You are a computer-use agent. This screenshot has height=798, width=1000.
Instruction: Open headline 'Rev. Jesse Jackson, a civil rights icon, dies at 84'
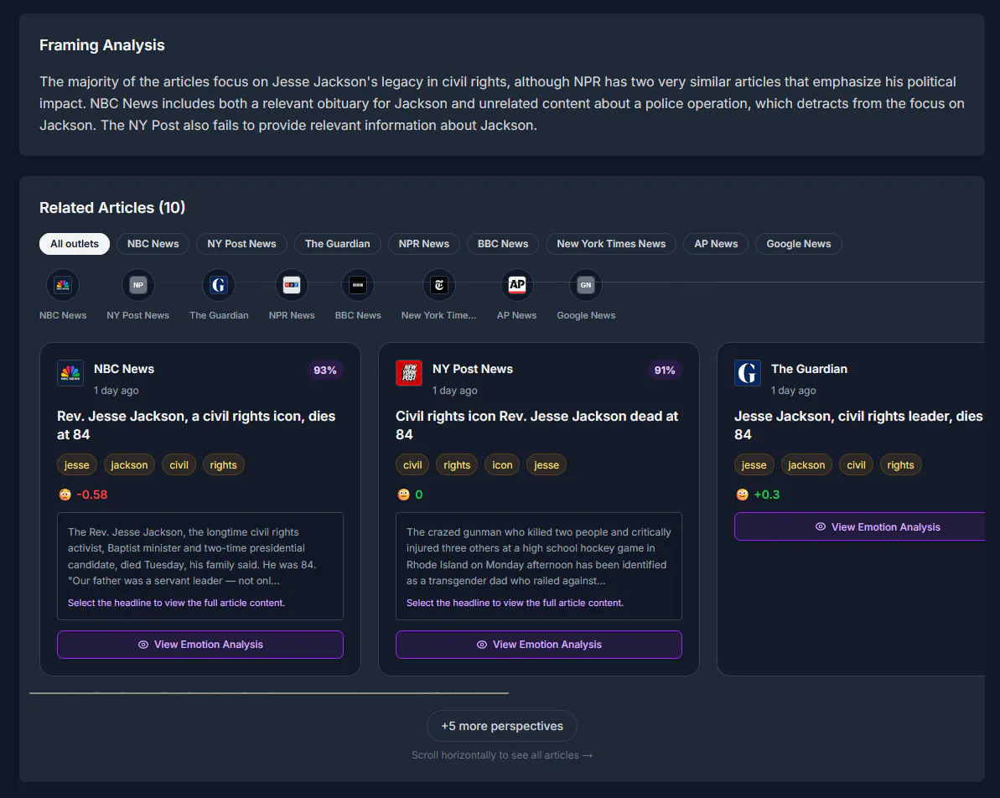point(196,426)
